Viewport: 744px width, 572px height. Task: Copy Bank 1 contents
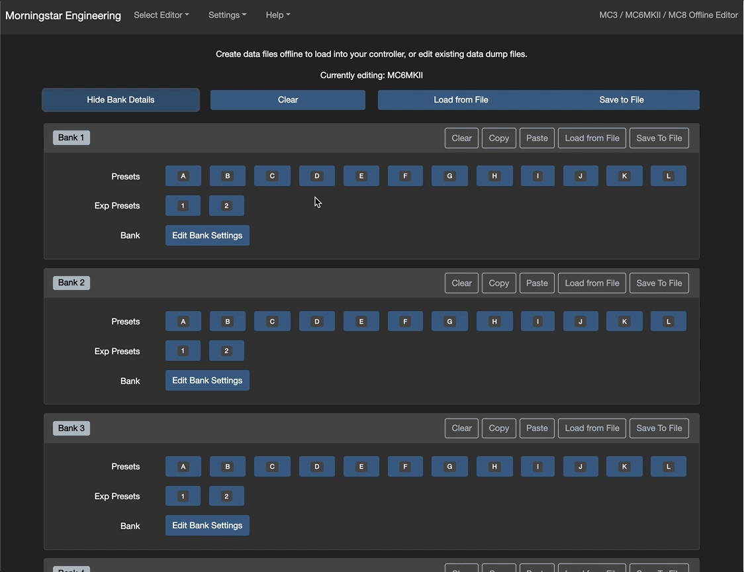(498, 138)
